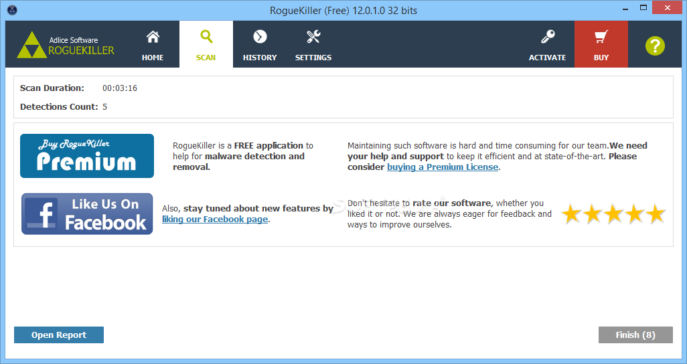This screenshot has height=364, width=687.
Task: Click the Open Report button
Action: coord(59,335)
